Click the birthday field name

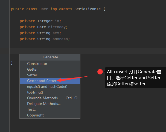(57, 27)
